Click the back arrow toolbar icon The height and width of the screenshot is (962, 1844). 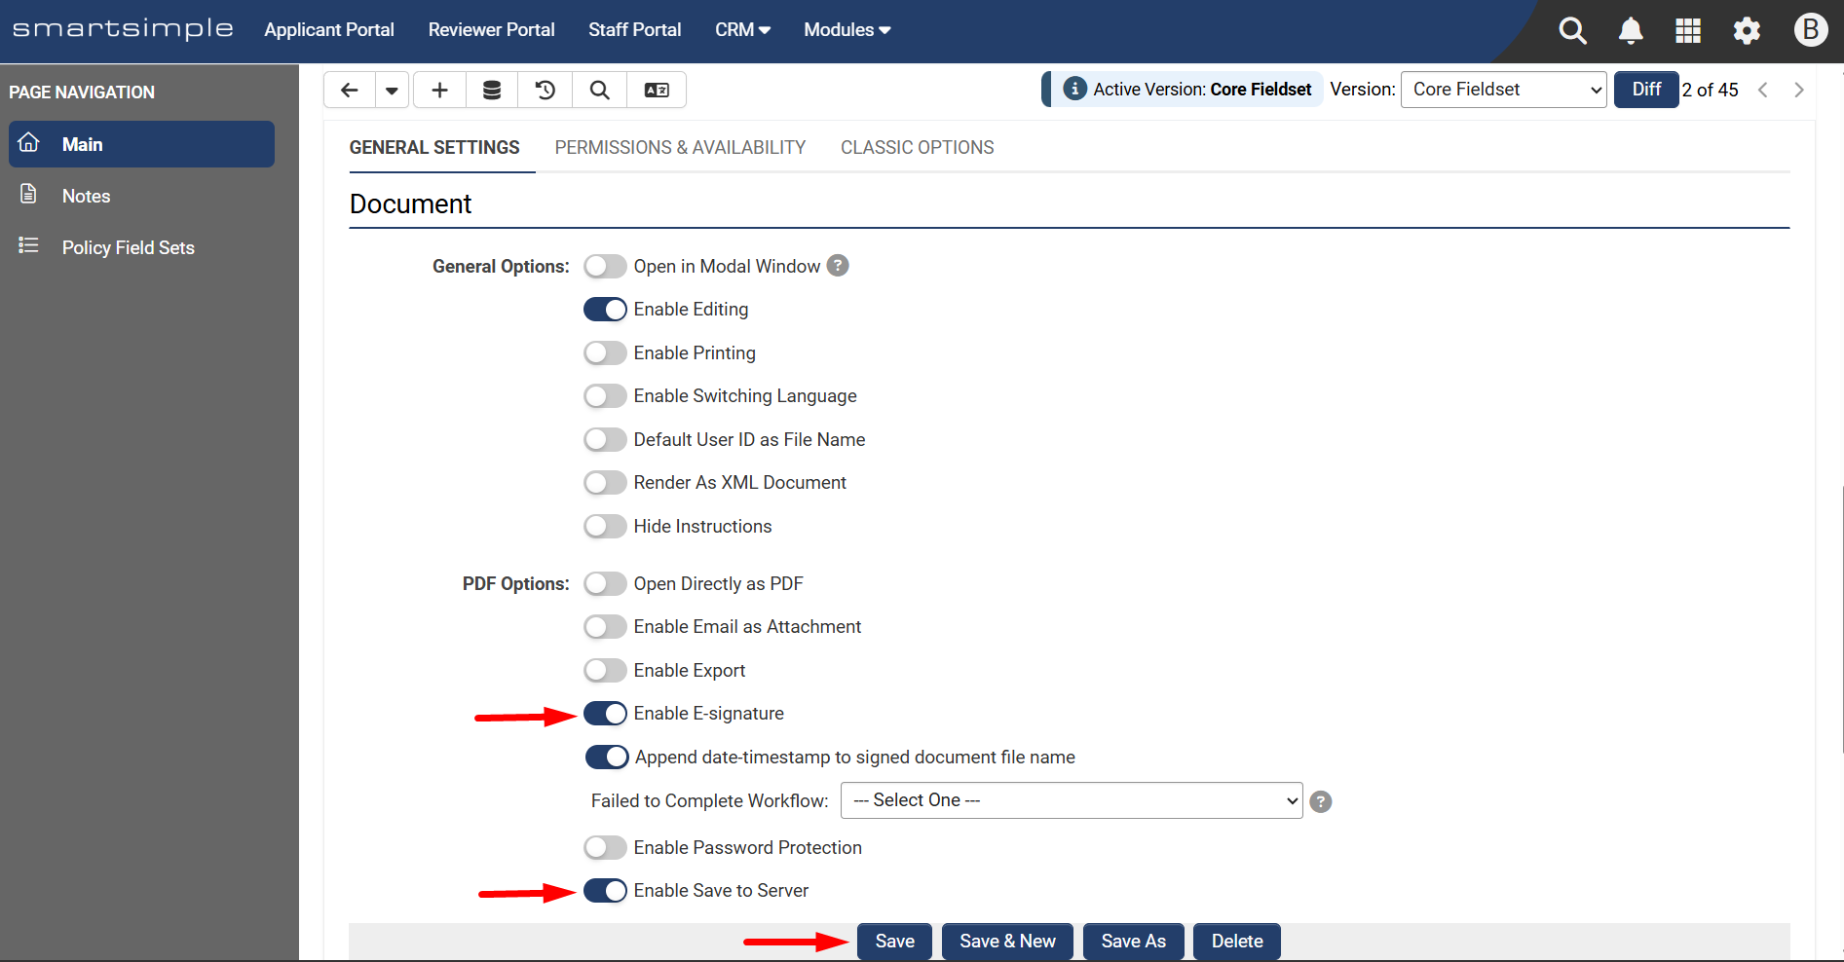(x=350, y=90)
